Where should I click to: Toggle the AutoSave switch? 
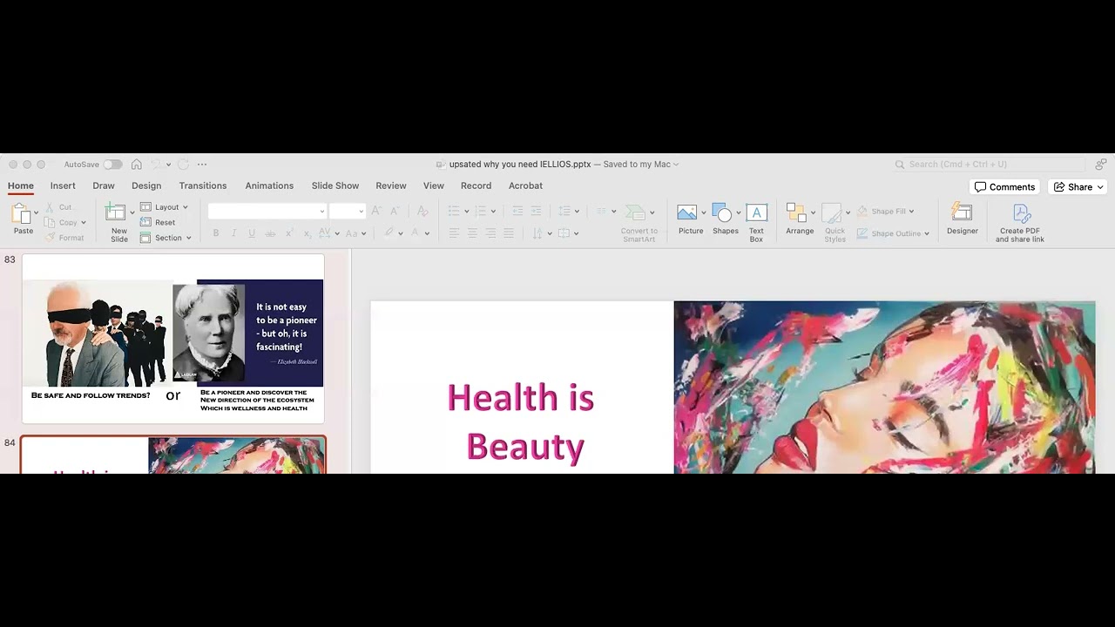click(x=112, y=164)
